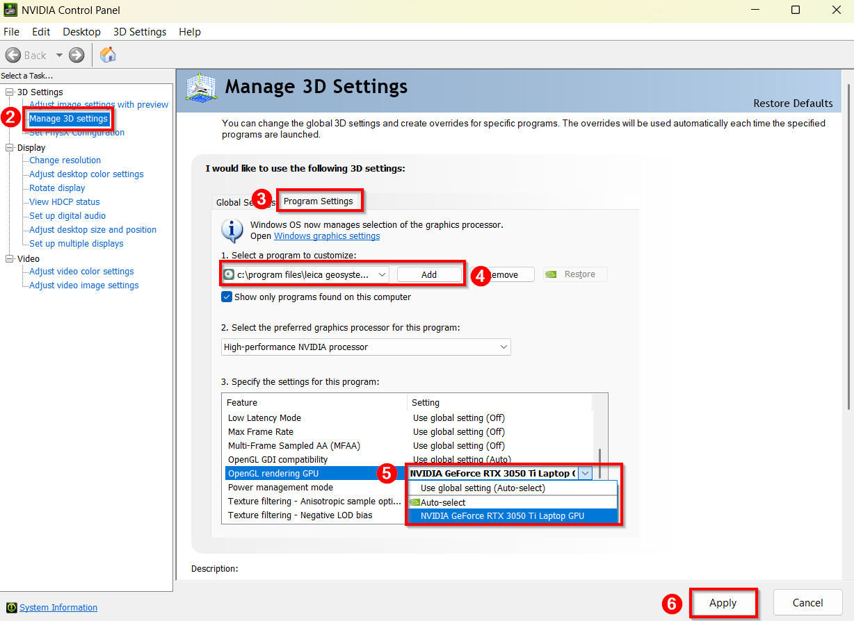The image size is (854, 621).
Task: Switch to the Program Settings tab
Action: coord(319,201)
